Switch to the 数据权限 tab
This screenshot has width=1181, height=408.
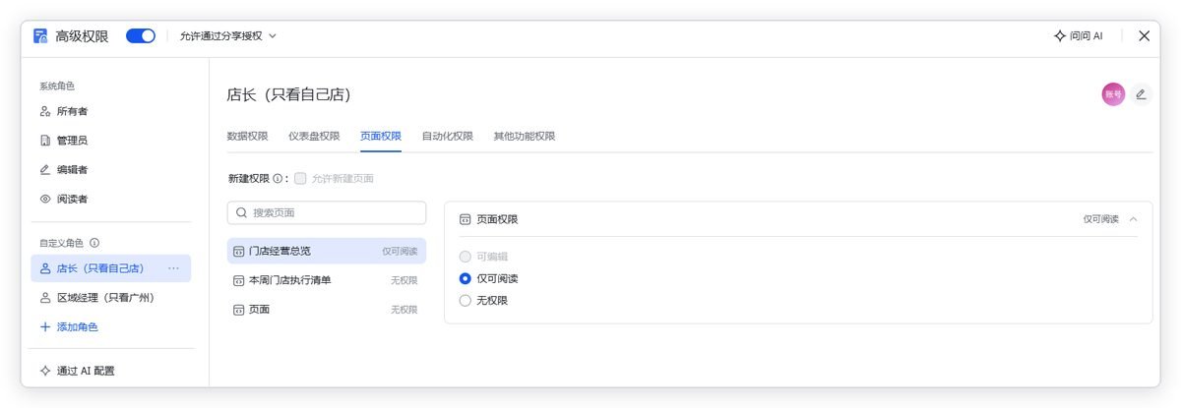[x=247, y=136]
